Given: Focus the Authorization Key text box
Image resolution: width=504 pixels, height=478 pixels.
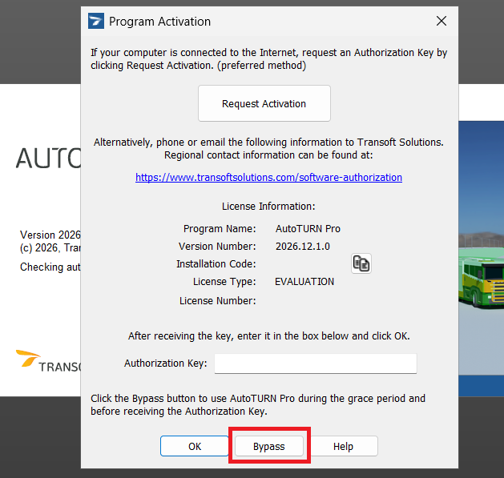Looking at the screenshot, I should pos(315,364).
